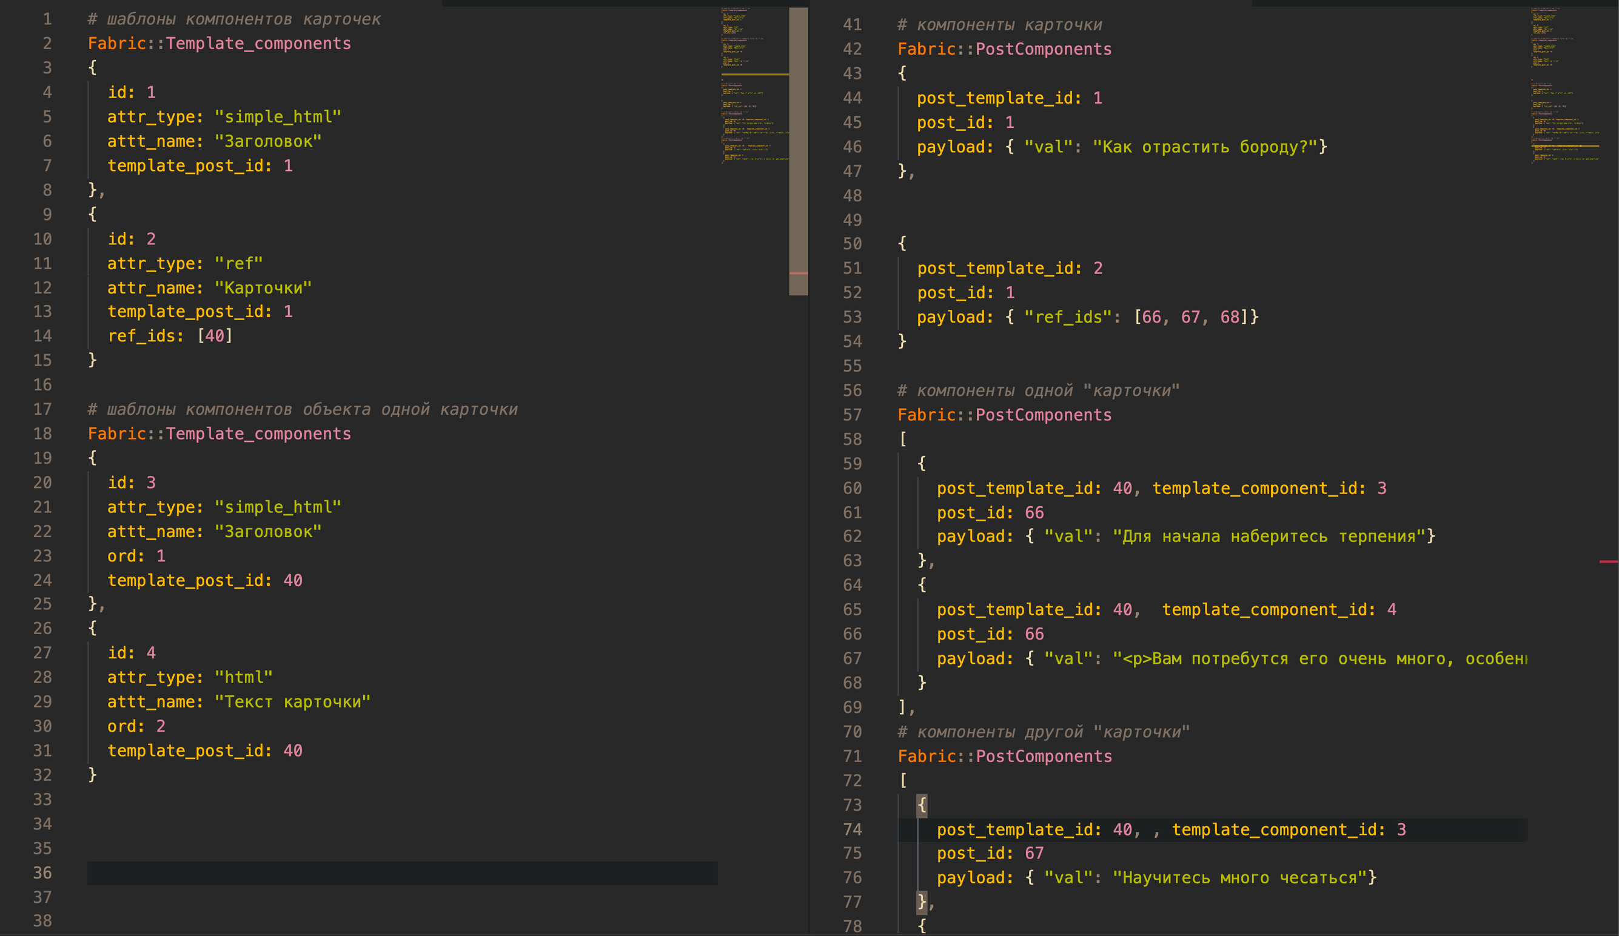Click line number 36 in left gutter
This screenshot has height=936, width=1619.
pyautogui.click(x=42, y=872)
